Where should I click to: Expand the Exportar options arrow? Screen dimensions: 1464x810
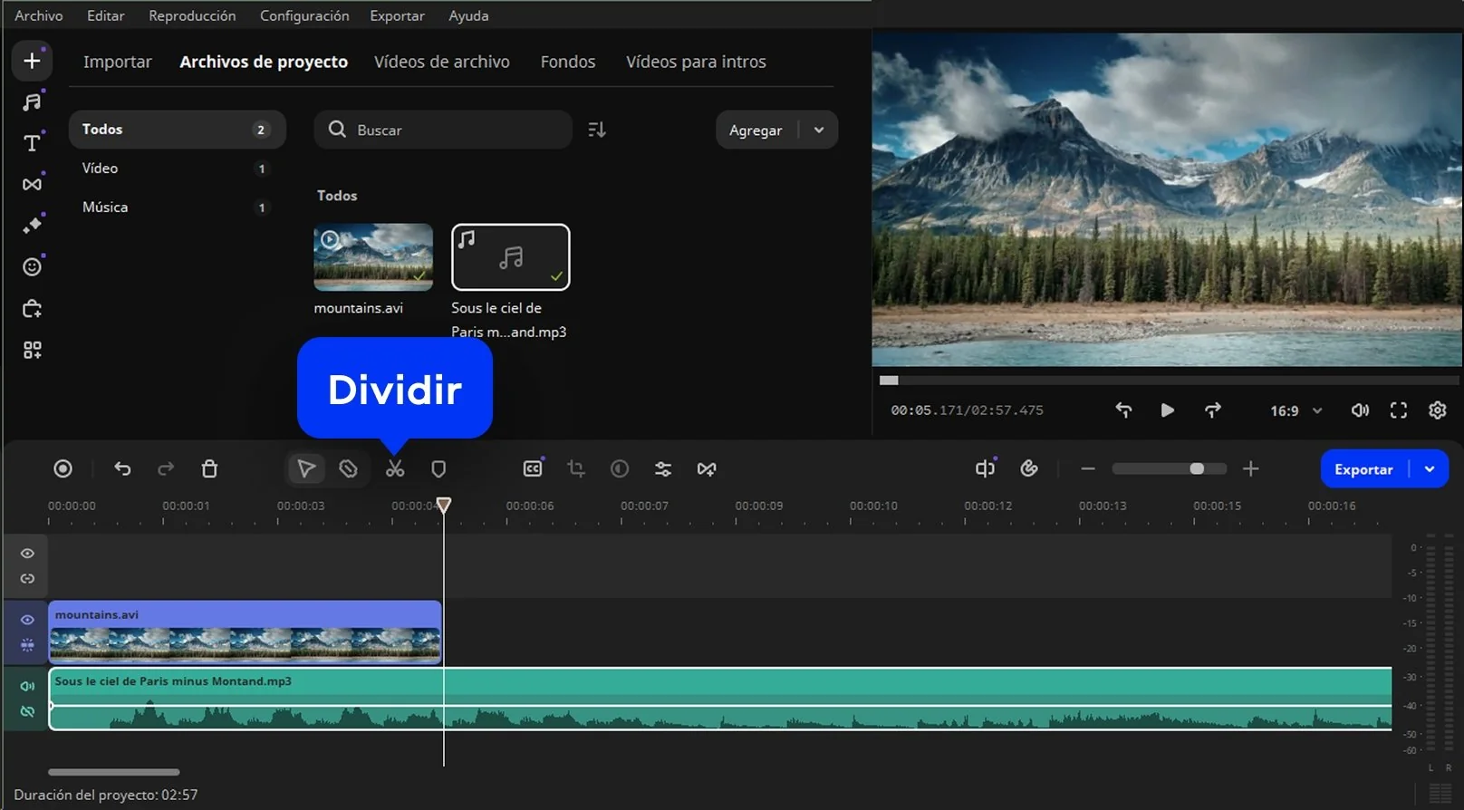click(1430, 469)
